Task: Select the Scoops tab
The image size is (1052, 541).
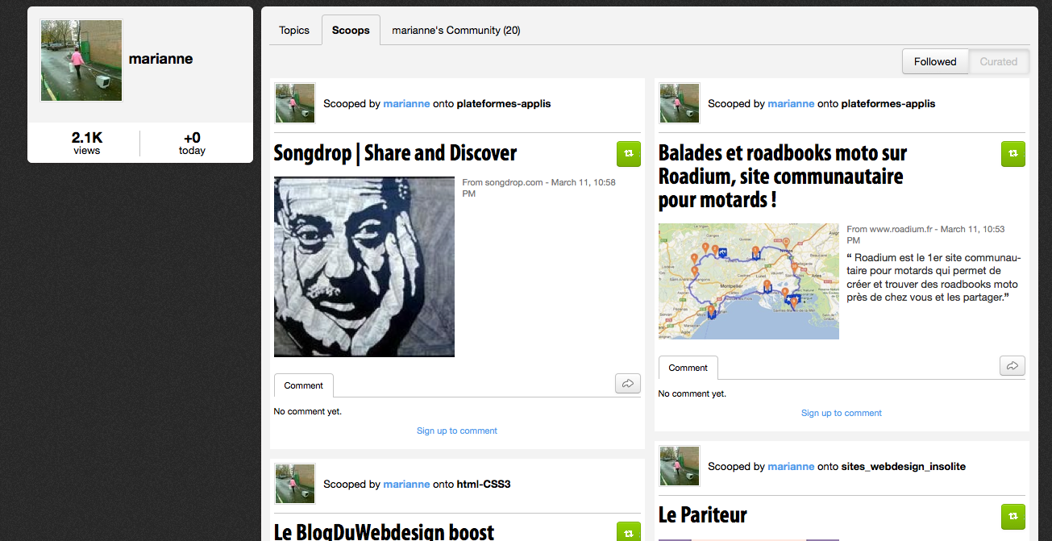Action: tap(351, 30)
